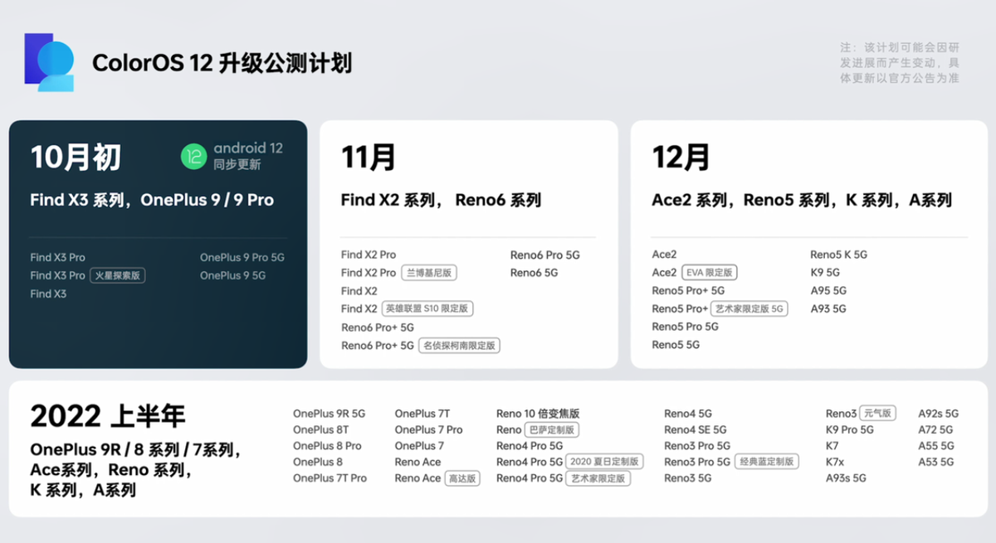The image size is (996, 543).
Task: Click the 英雄联盟 S10 限定版 tag
Action: tap(427, 308)
